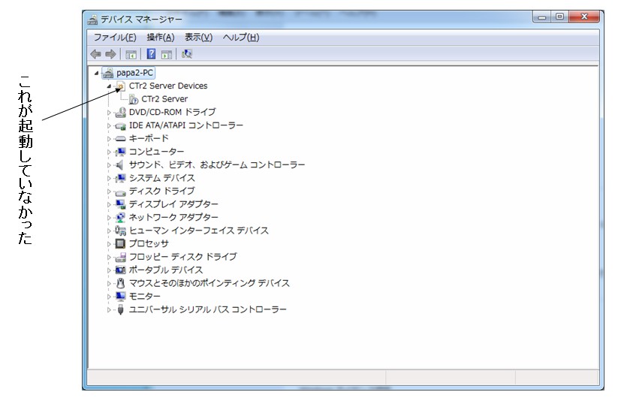
Task: Expand the キーボード node
Action: [x=109, y=139]
